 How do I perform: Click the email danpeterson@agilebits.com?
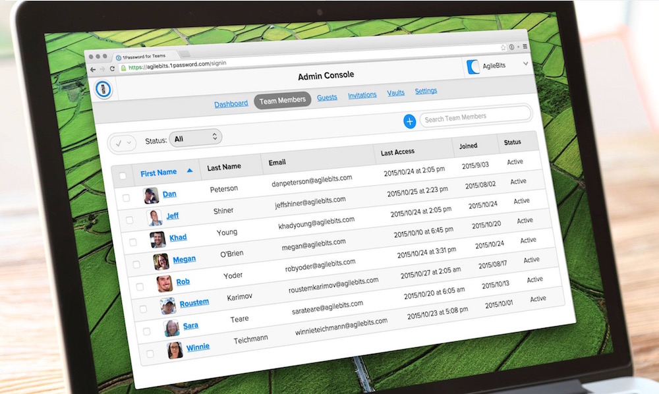tap(312, 181)
